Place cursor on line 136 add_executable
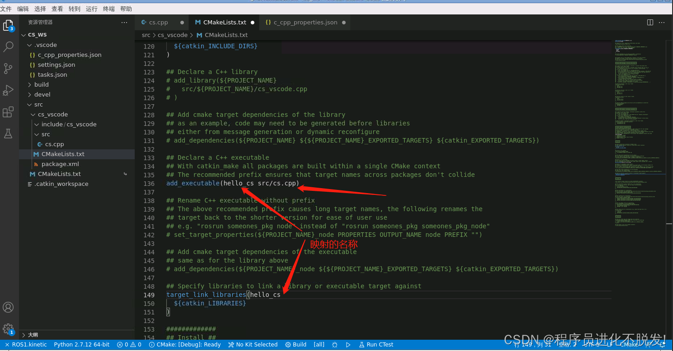 (x=232, y=183)
